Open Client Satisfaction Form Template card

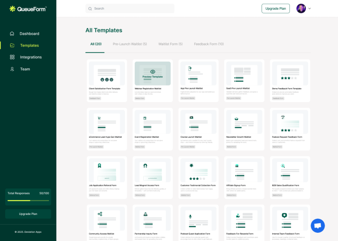coord(107,80)
